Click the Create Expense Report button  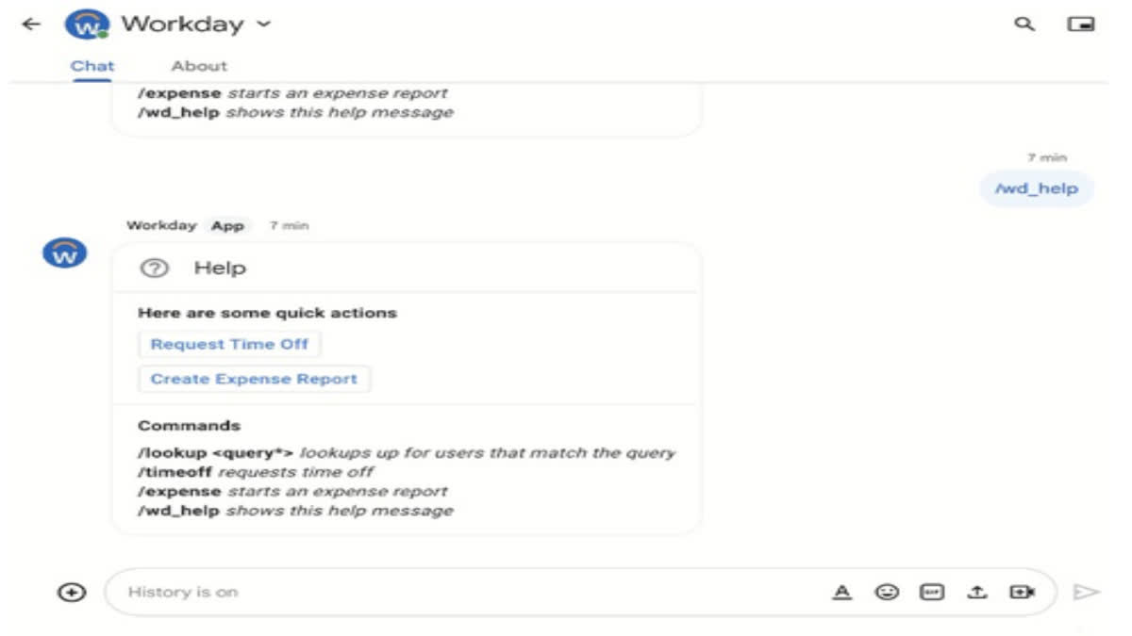click(254, 379)
